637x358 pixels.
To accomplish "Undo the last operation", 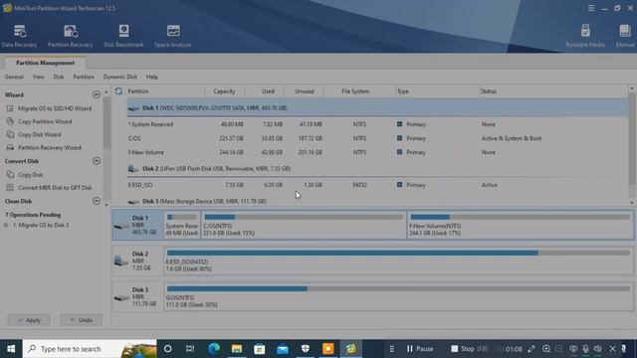I will click(x=81, y=320).
